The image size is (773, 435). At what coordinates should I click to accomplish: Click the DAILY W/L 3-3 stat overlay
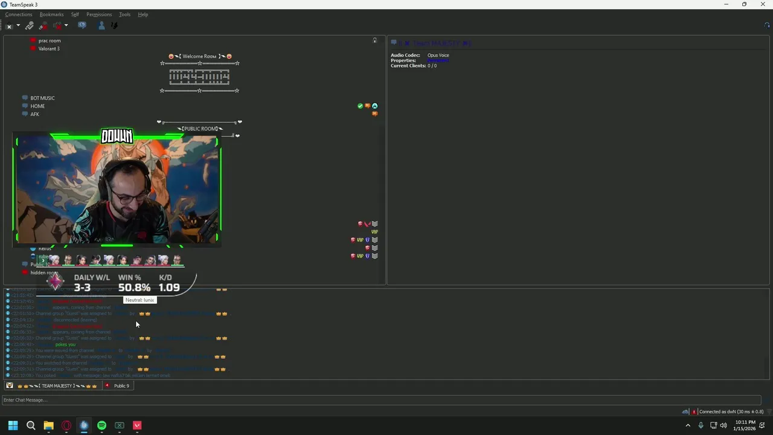coord(92,283)
